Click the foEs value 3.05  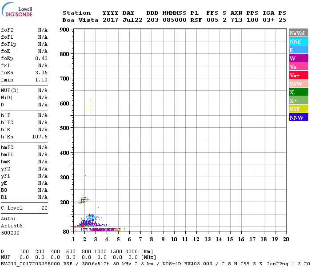coord(41,73)
